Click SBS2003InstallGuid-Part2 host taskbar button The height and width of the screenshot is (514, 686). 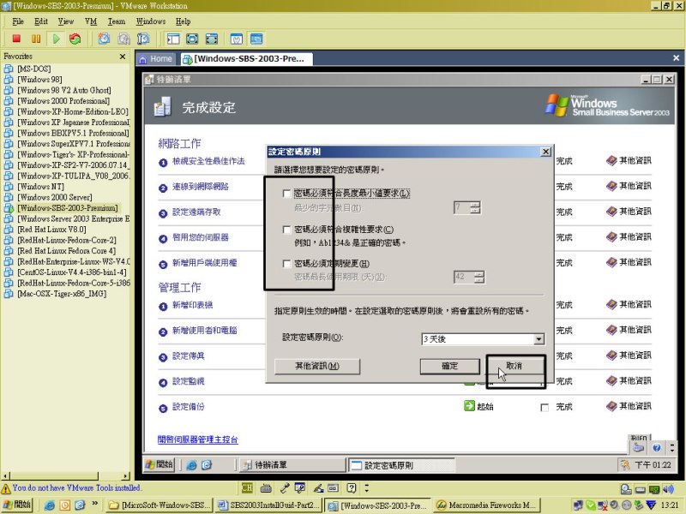[x=269, y=505]
